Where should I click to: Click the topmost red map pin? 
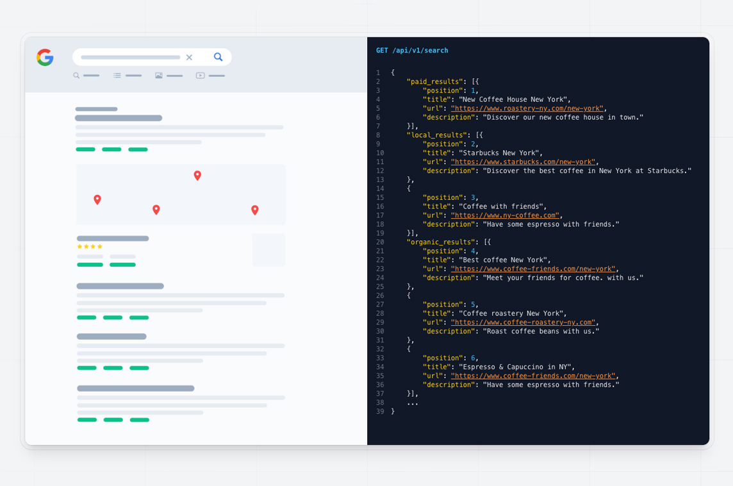tap(197, 175)
